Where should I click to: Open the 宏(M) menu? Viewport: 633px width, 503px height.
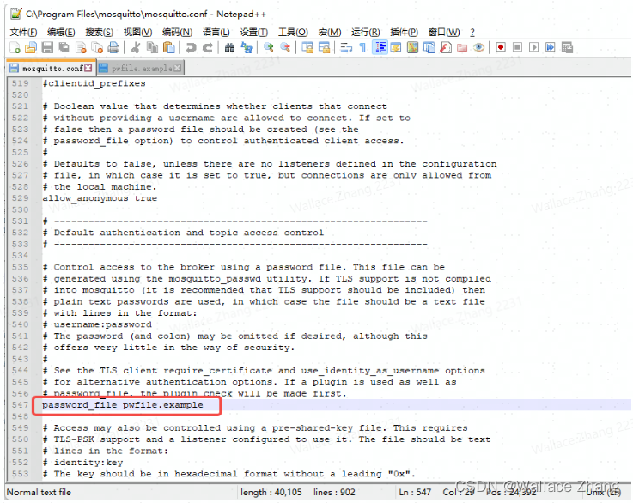(330, 32)
